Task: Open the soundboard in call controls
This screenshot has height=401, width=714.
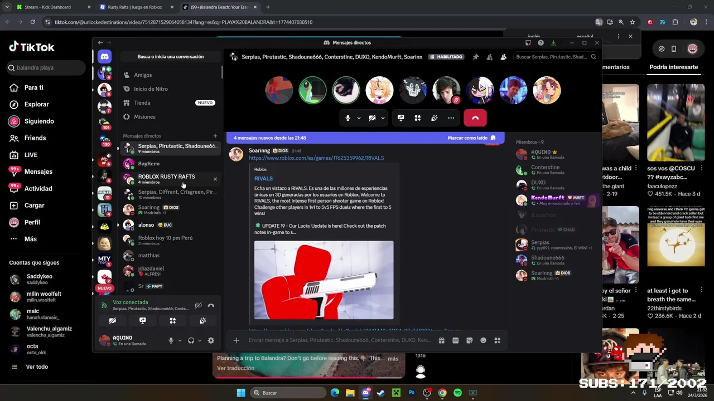Action: [x=434, y=118]
